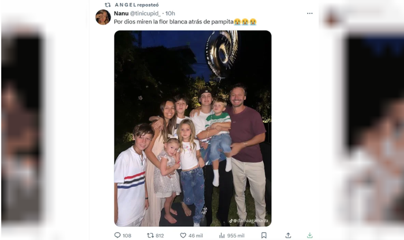Like the tweet using the heart icon
Viewport: 404px width, 240px height.
pos(183,235)
